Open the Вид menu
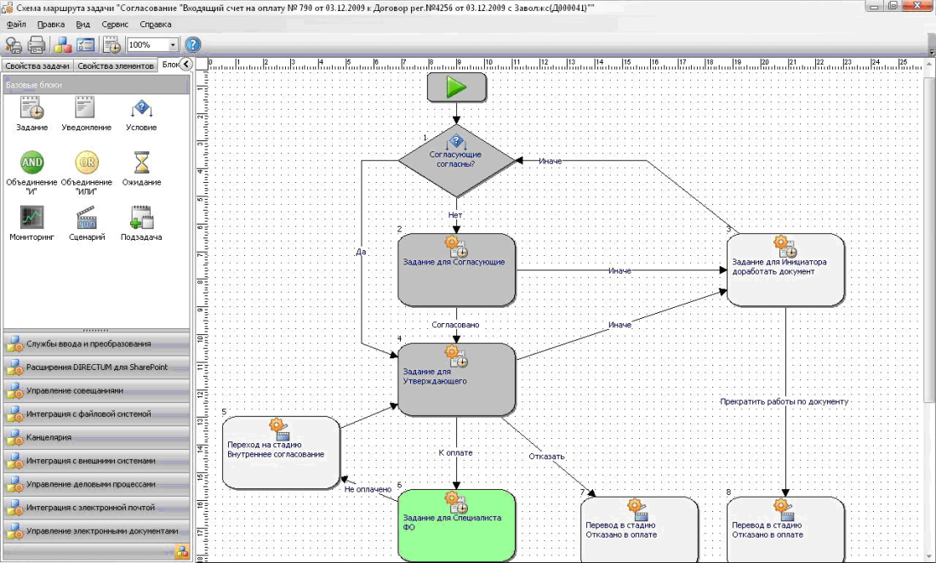Image resolution: width=936 pixels, height=563 pixels. pyautogui.click(x=83, y=25)
